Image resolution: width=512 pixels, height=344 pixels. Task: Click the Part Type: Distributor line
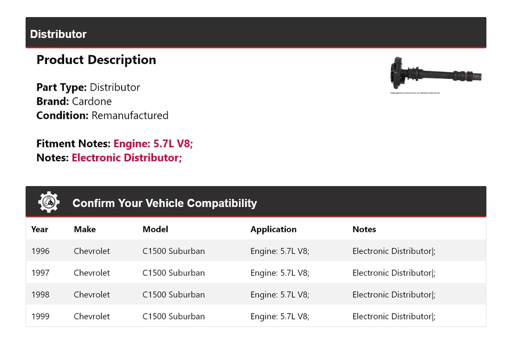(x=88, y=87)
